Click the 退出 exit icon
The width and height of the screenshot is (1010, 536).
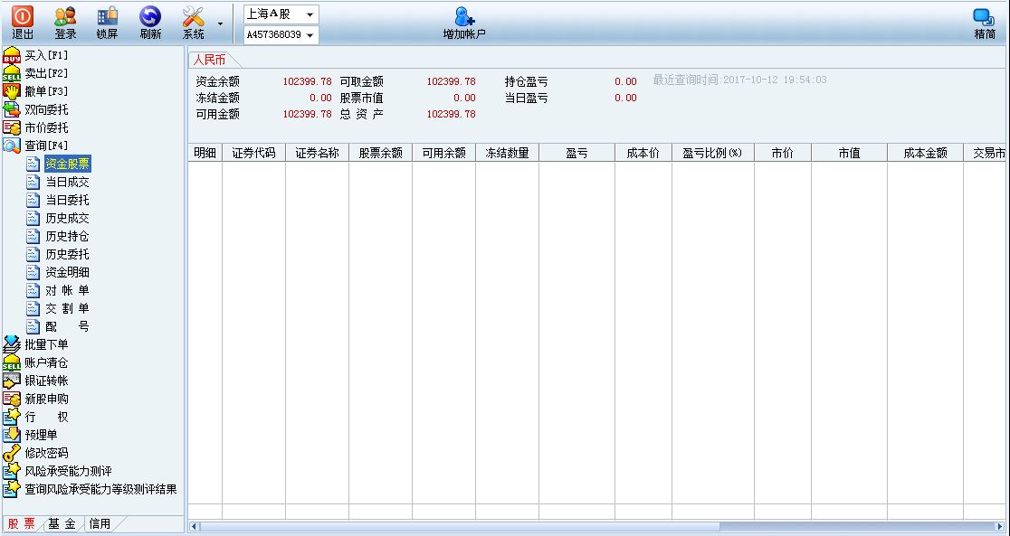(x=23, y=17)
